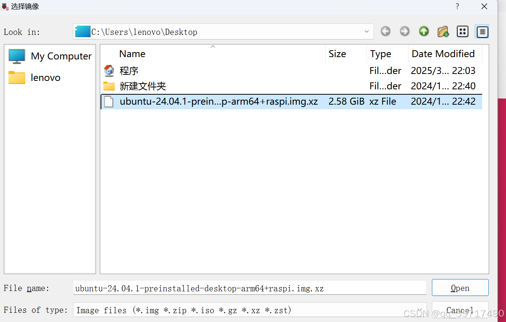Switch to list view mode
Screen dimensions: 506x322
[x=463, y=31]
